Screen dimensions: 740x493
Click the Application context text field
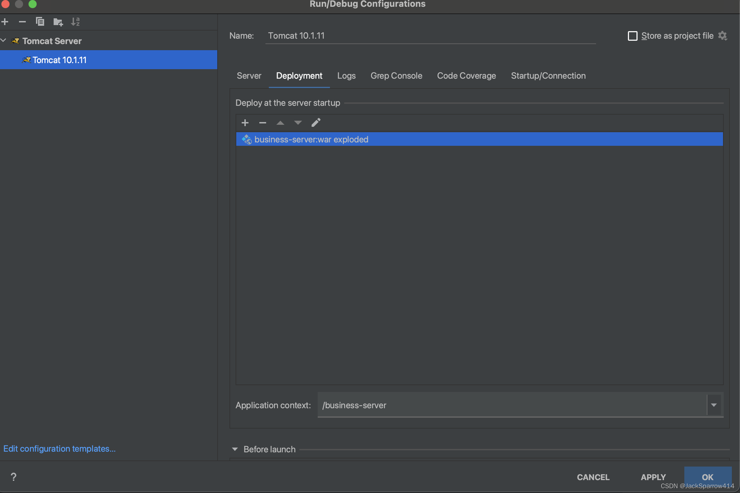coord(512,405)
